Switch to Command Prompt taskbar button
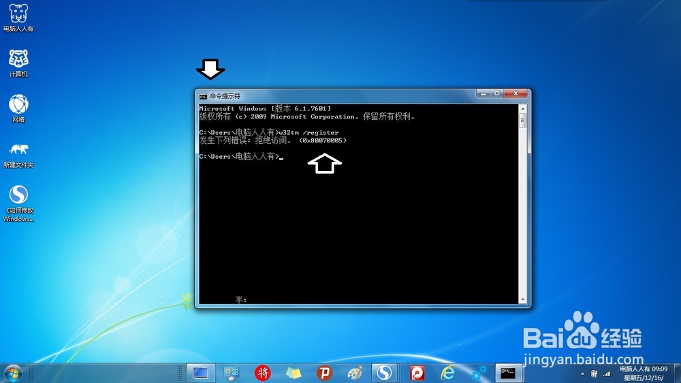Image resolution: width=681 pixels, height=383 pixels. [508, 373]
